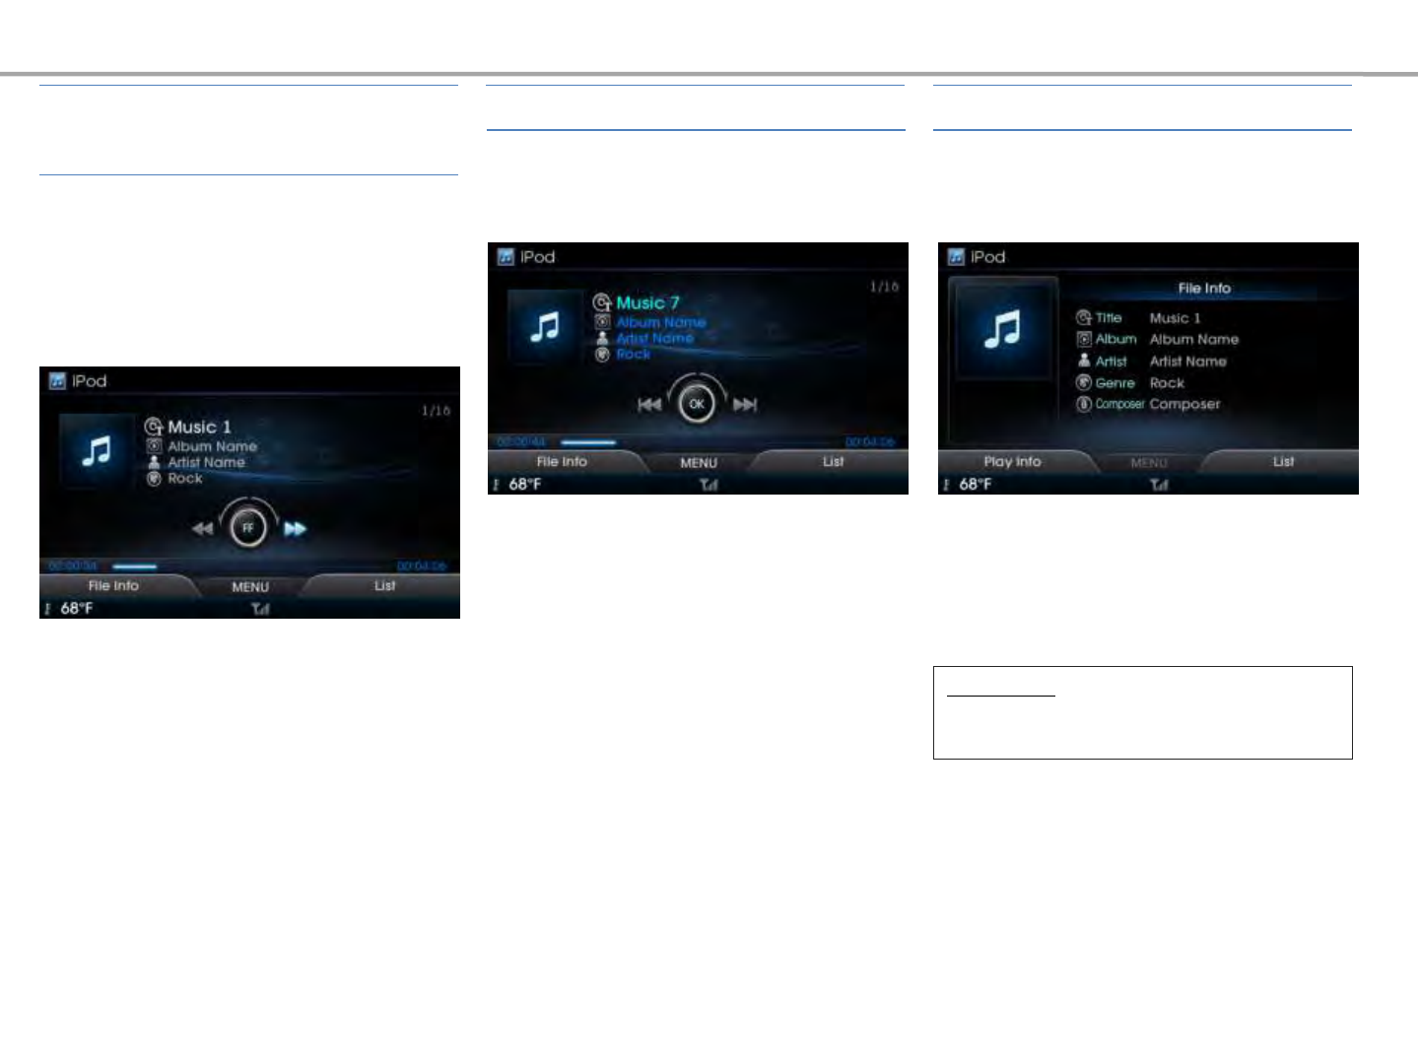The height and width of the screenshot is (1064, 1419).
Task: Open File Info tab on Music 7 screen
Action: click(562, 462)
